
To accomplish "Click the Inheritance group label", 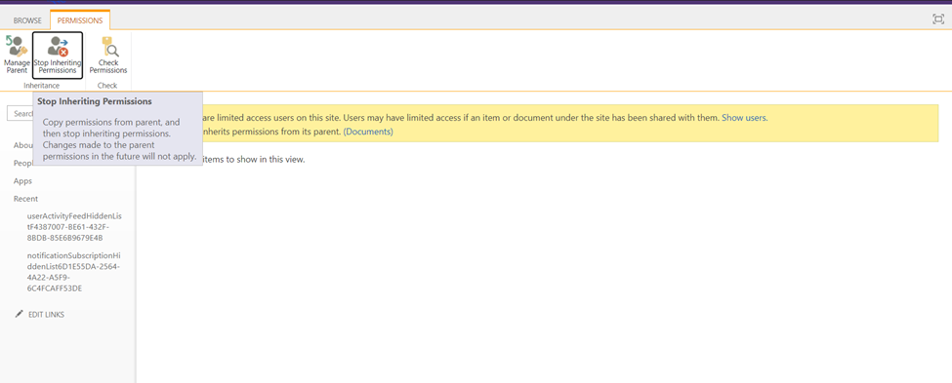I will pos(42,86).
